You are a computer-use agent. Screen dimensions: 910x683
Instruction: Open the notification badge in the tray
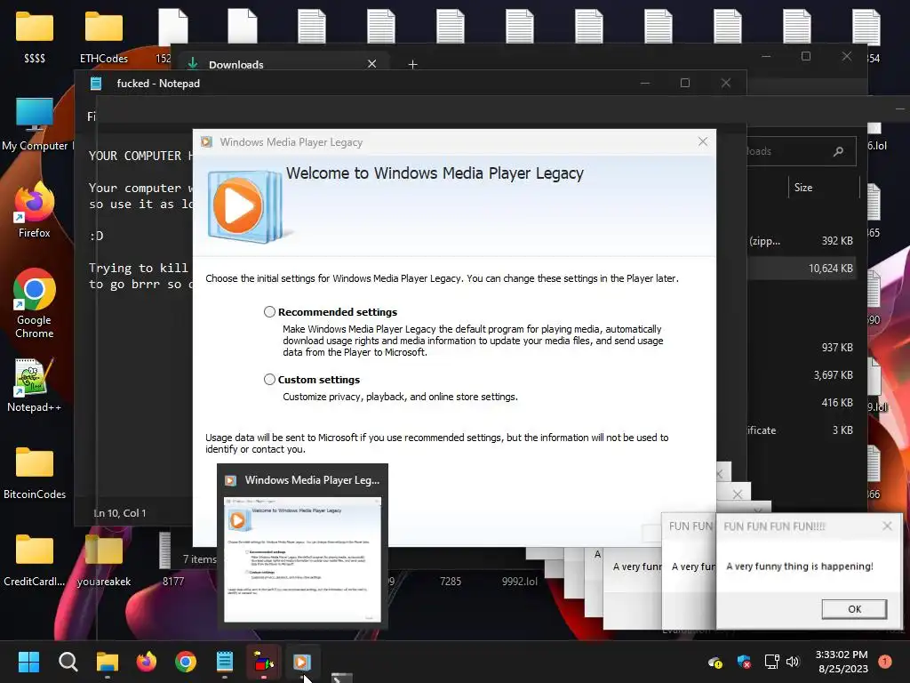coord(884,662)
